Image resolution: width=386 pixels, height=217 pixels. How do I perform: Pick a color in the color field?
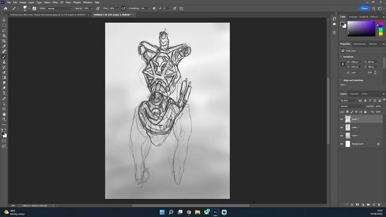pyautogui.click(x=361, y=28)
